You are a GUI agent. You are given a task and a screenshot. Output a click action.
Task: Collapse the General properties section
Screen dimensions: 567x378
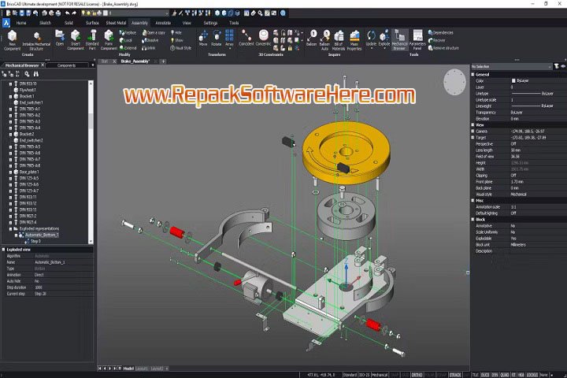point(472,74)
